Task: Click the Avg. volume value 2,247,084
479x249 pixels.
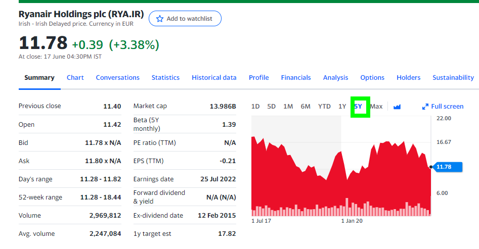Action: [x=105, y=234]
